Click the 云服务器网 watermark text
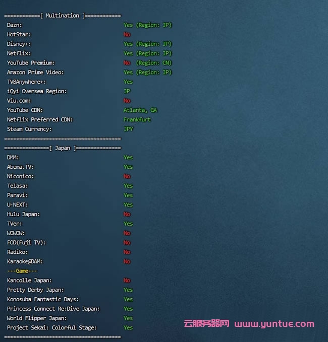This screenshot has height=342, width=328. pyautogui.click(x=206, y=324)
